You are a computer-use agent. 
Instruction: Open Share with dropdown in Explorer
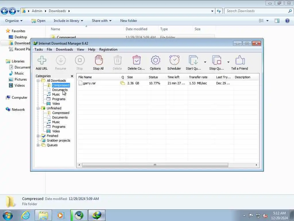[x=101, y=21]
